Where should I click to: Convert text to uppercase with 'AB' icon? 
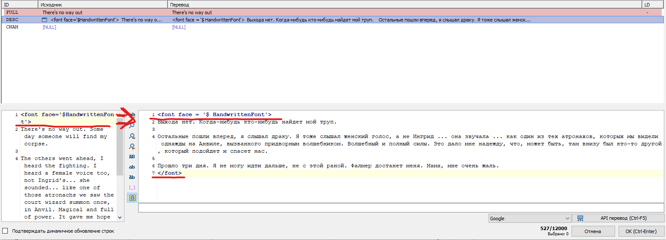(132, 157)
